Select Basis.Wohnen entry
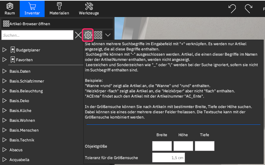This screenshot has width=265, height=165. pos(22,120)
